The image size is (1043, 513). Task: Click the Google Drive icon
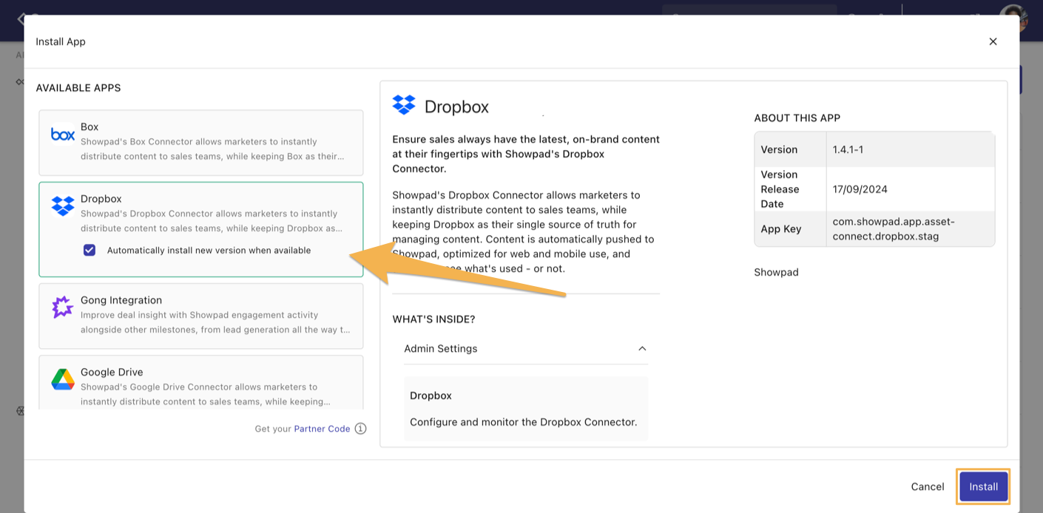point(62,378)
